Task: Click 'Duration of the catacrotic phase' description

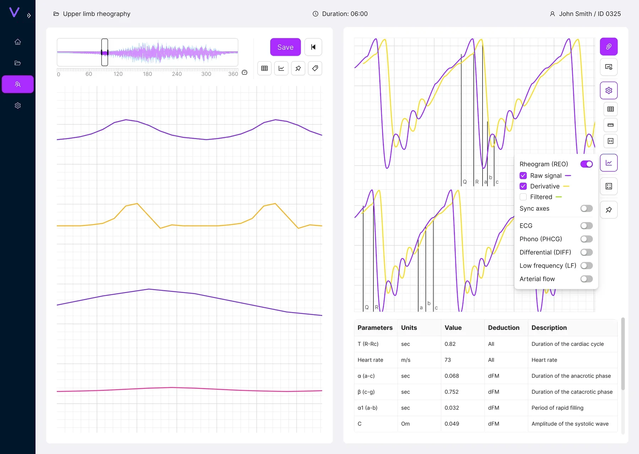Action: point(572,392)
